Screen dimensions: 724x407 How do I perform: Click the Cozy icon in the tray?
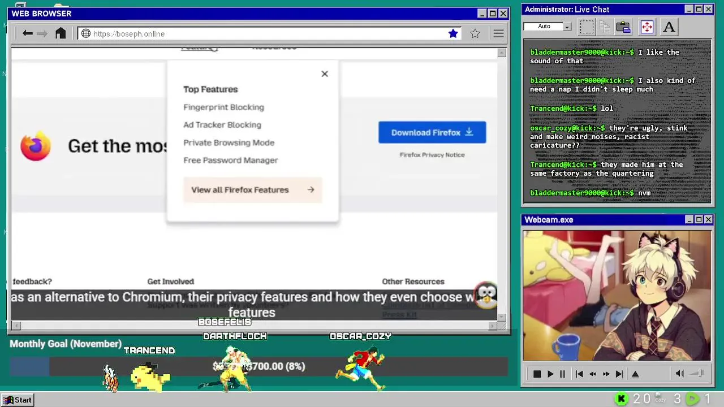(661, 399)
